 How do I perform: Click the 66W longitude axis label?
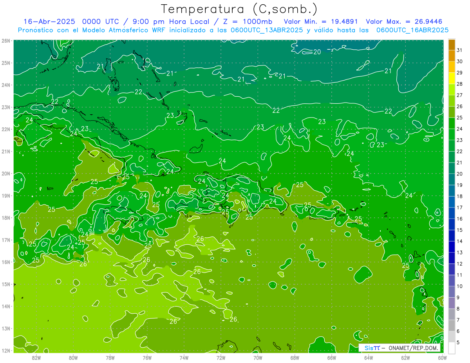[x=332, y=358]
